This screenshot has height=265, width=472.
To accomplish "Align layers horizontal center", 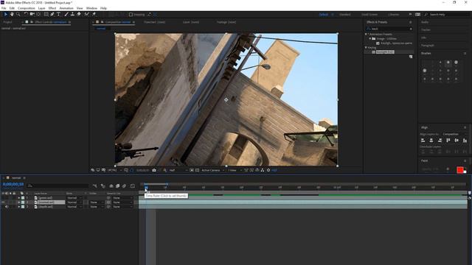I will point(431,141).
